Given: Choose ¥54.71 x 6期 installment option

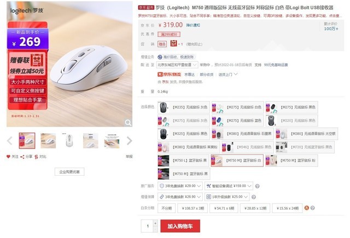Looking at the screenshot, I should pyautogui.click(x=224, y=208).
